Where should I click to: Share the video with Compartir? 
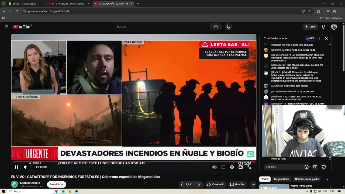click(215, 184)
